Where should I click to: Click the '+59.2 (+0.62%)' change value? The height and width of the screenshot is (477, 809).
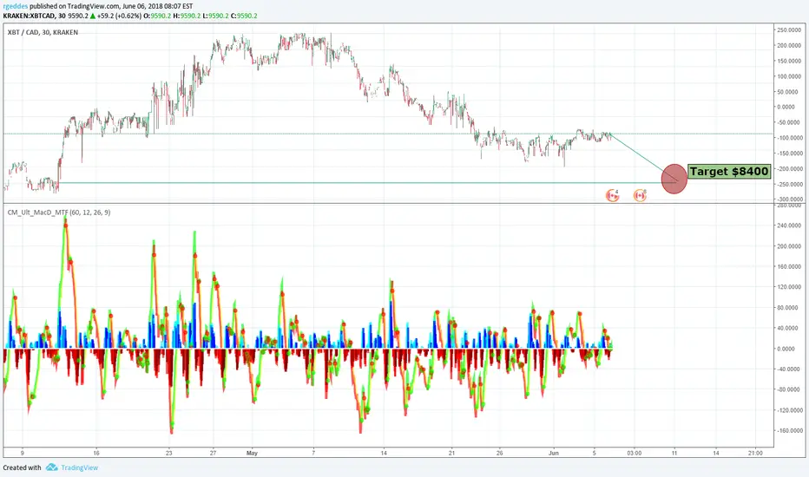pyautogui.click(x=119, y=16)
